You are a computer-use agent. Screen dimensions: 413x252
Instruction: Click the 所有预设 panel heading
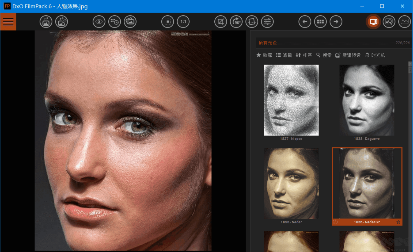pos(268,43)
